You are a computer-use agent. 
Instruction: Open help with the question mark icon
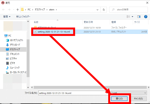pos(146,17)
